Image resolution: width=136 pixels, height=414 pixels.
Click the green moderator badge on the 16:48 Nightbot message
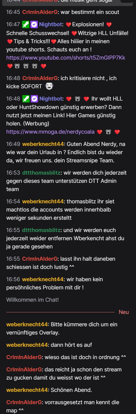click(x=26, y=98)
